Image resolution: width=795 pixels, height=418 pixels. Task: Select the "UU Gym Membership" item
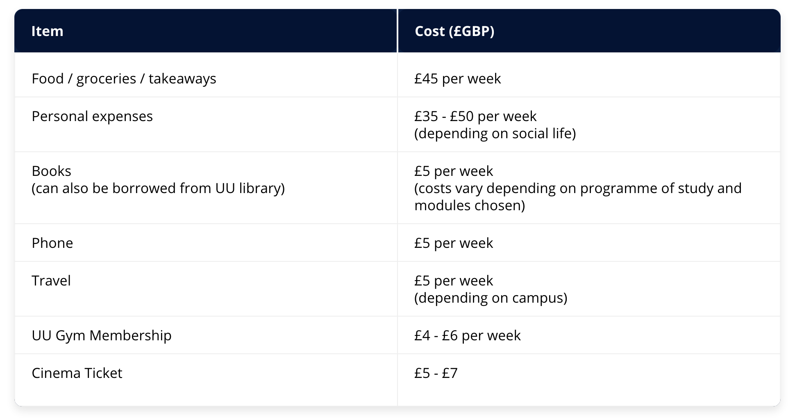coord(102,335)
